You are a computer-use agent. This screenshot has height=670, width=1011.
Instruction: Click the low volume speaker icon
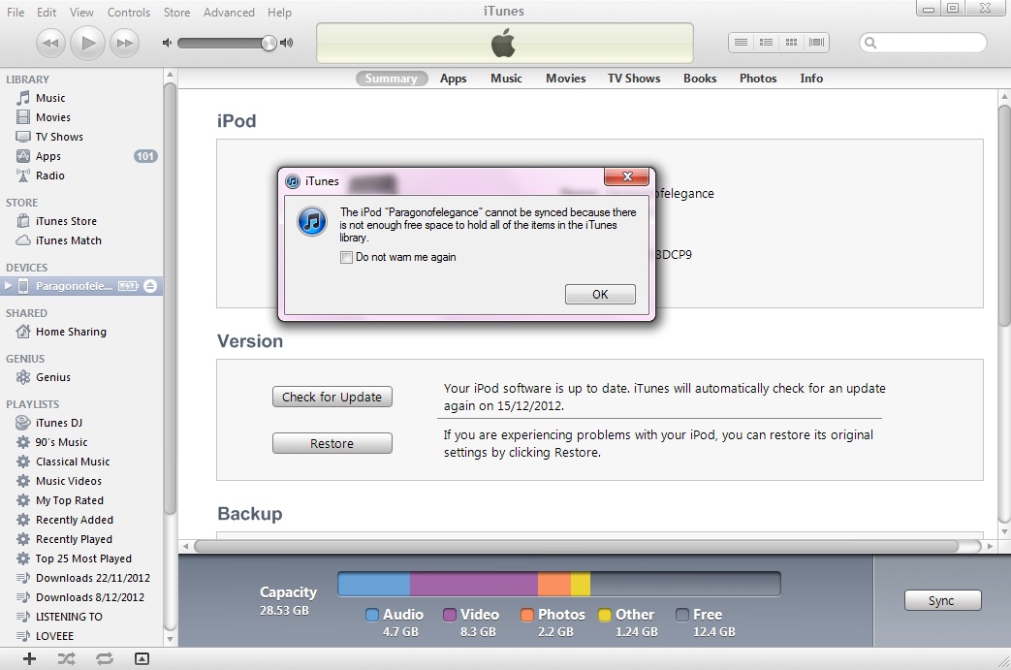click(167, 43)
